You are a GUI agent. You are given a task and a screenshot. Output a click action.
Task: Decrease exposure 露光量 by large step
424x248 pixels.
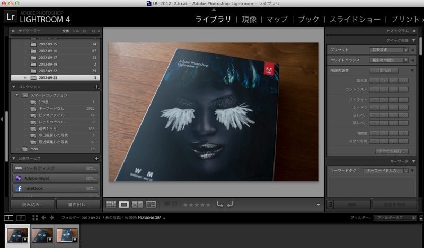374,81
